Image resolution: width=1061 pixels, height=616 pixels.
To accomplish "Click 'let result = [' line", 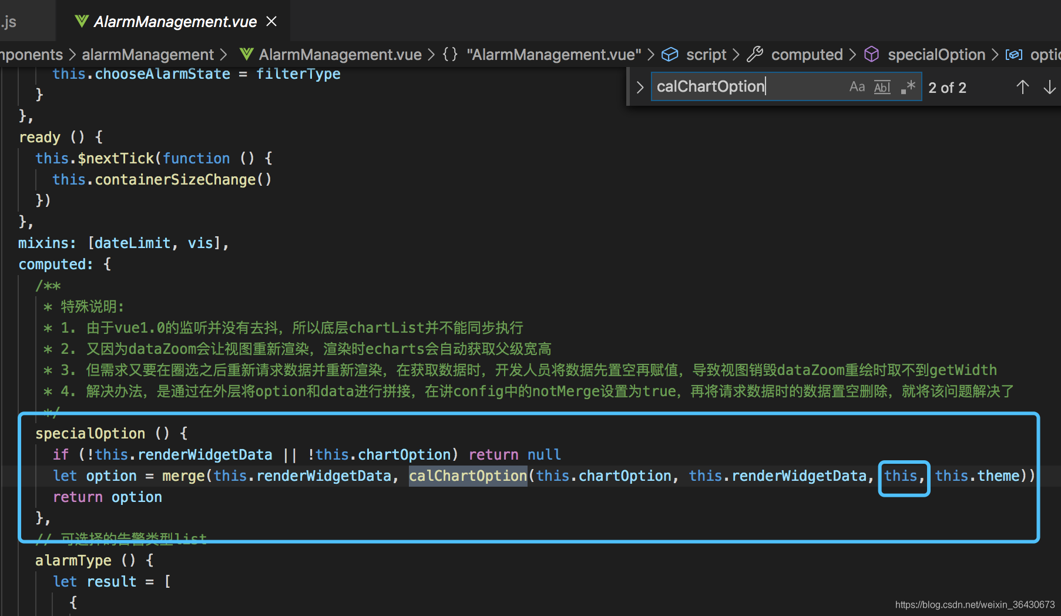I will point(112,581).
